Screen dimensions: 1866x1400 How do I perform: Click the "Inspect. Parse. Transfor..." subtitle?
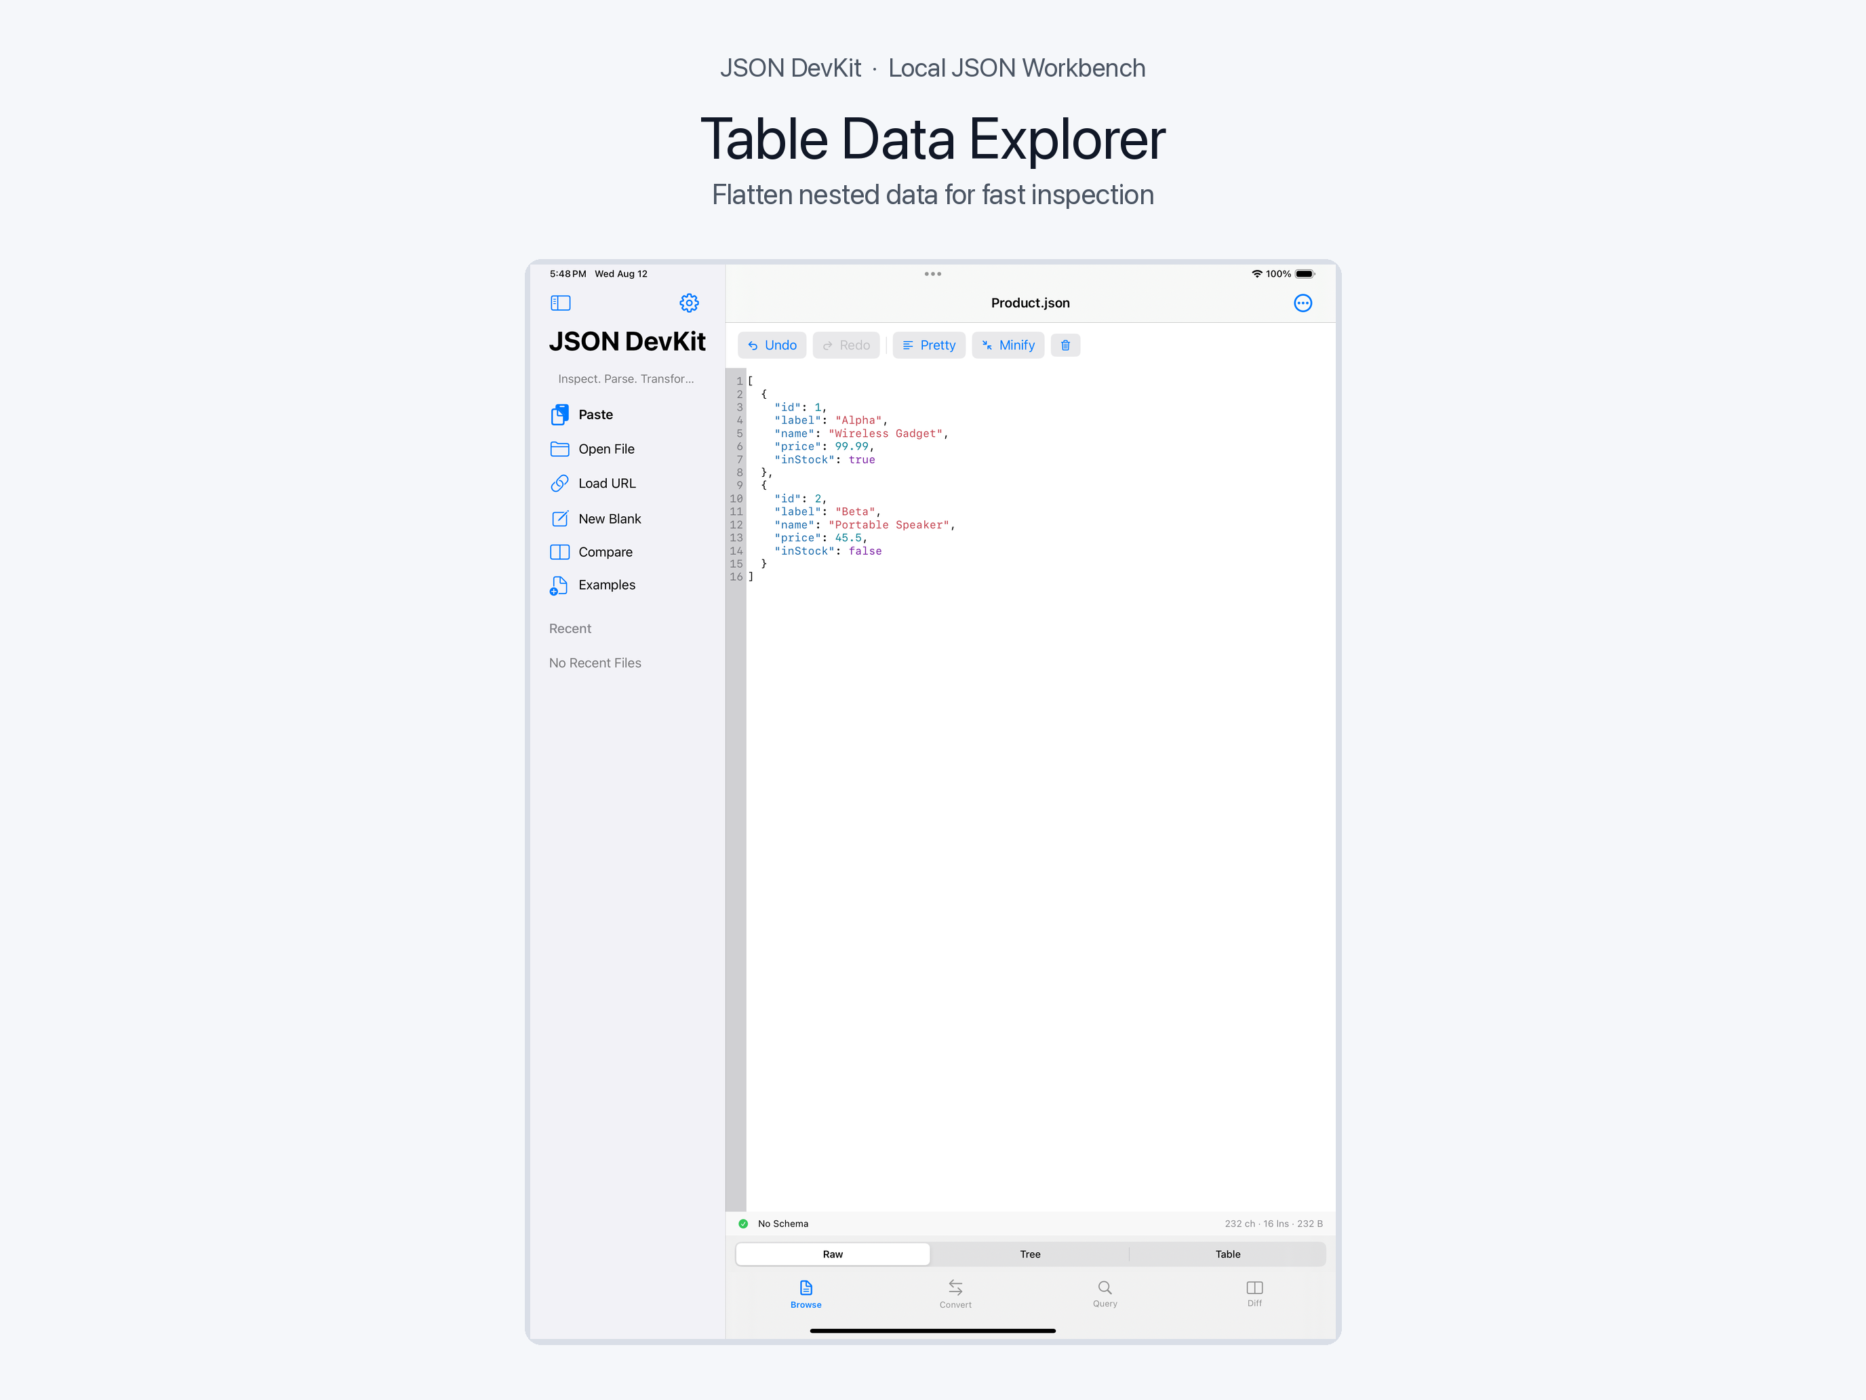626,379
